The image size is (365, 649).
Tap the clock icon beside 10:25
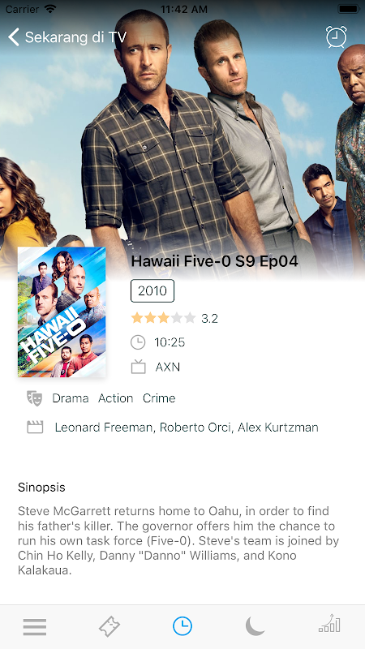138,342
